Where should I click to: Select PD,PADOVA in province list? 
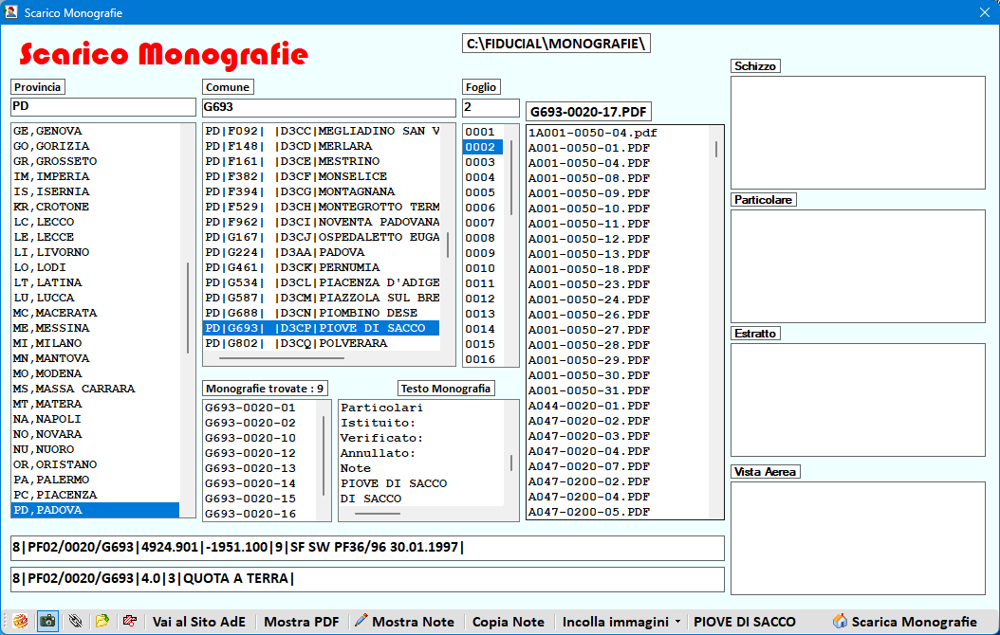[95, 510]
